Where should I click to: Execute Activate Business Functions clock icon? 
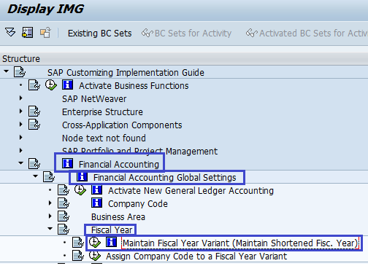click(x=51, y=85)
